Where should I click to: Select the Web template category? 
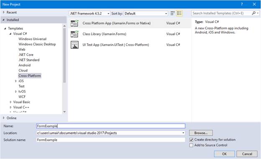tap(22, 49)
